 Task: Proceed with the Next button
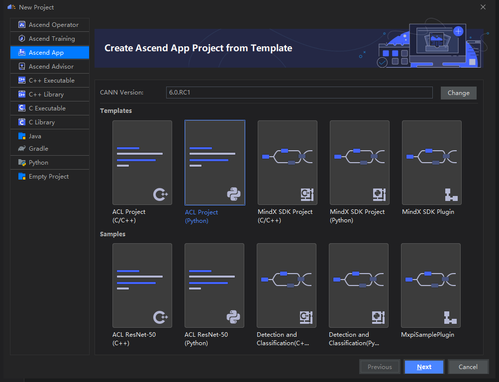click(x=424, y=367)
